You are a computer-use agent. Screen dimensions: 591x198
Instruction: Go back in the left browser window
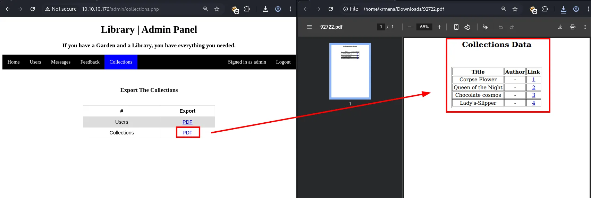coord(8,9)
